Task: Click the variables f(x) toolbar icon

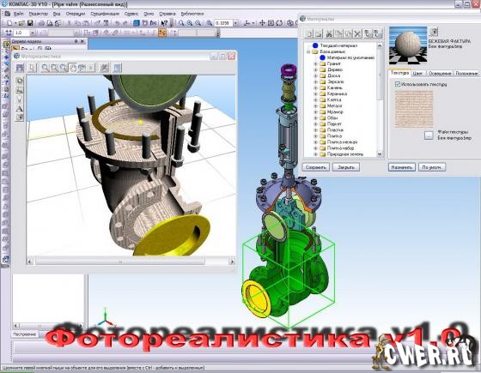Action: [x=153, y=23]
